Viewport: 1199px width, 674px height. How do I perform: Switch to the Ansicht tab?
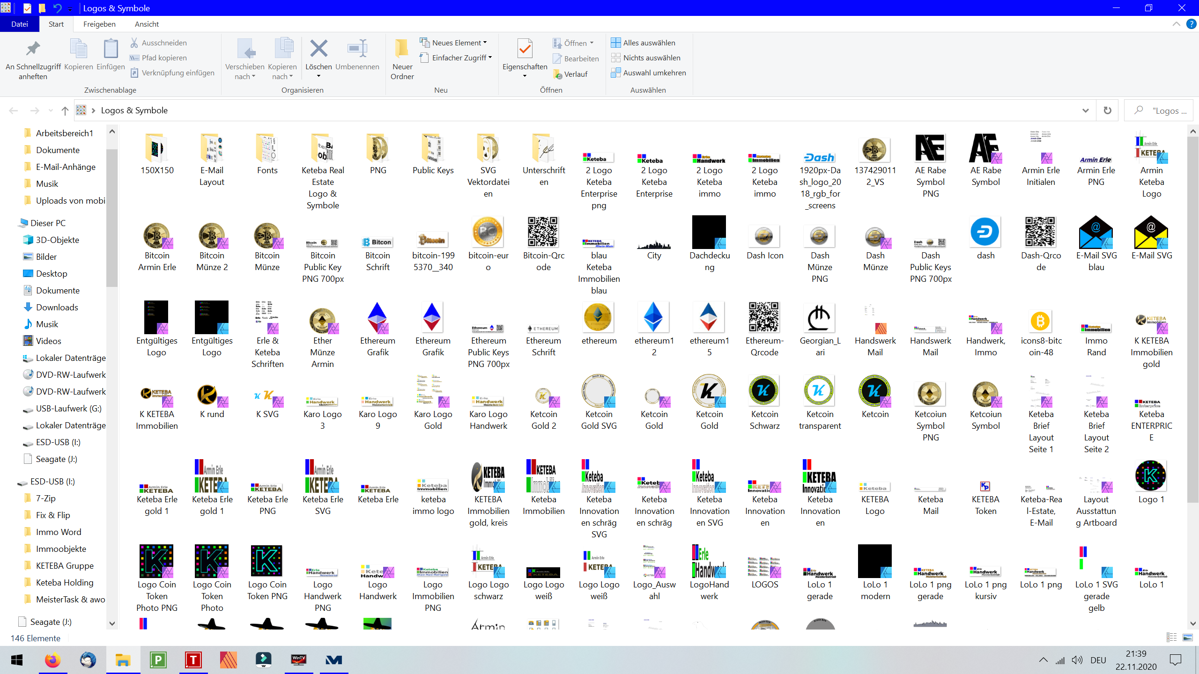(147, 24)
